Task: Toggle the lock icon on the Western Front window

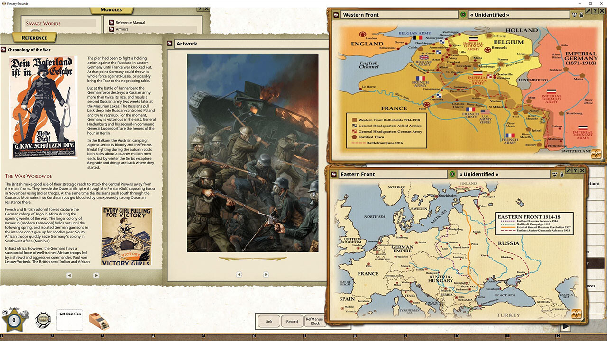Action: point(581,15)
